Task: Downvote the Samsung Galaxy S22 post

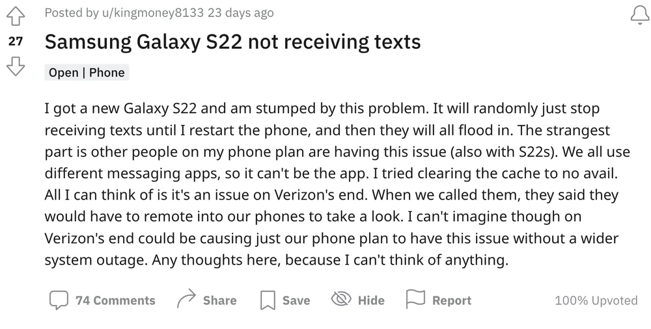Action: click(x=16, y=66)
